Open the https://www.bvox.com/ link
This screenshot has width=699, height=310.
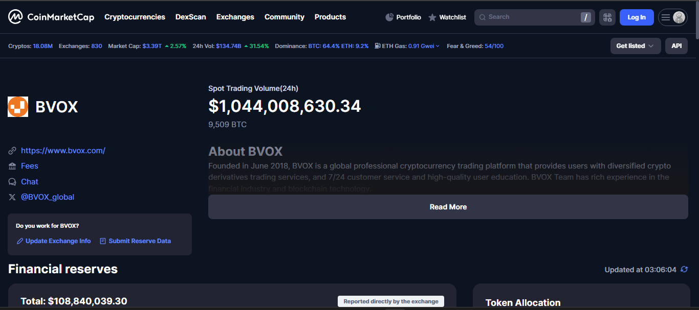(x=63, y=151)
